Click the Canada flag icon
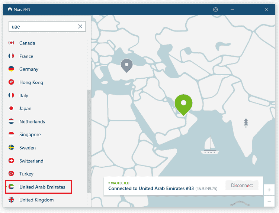The image size is (279, 213). [11, 43]
